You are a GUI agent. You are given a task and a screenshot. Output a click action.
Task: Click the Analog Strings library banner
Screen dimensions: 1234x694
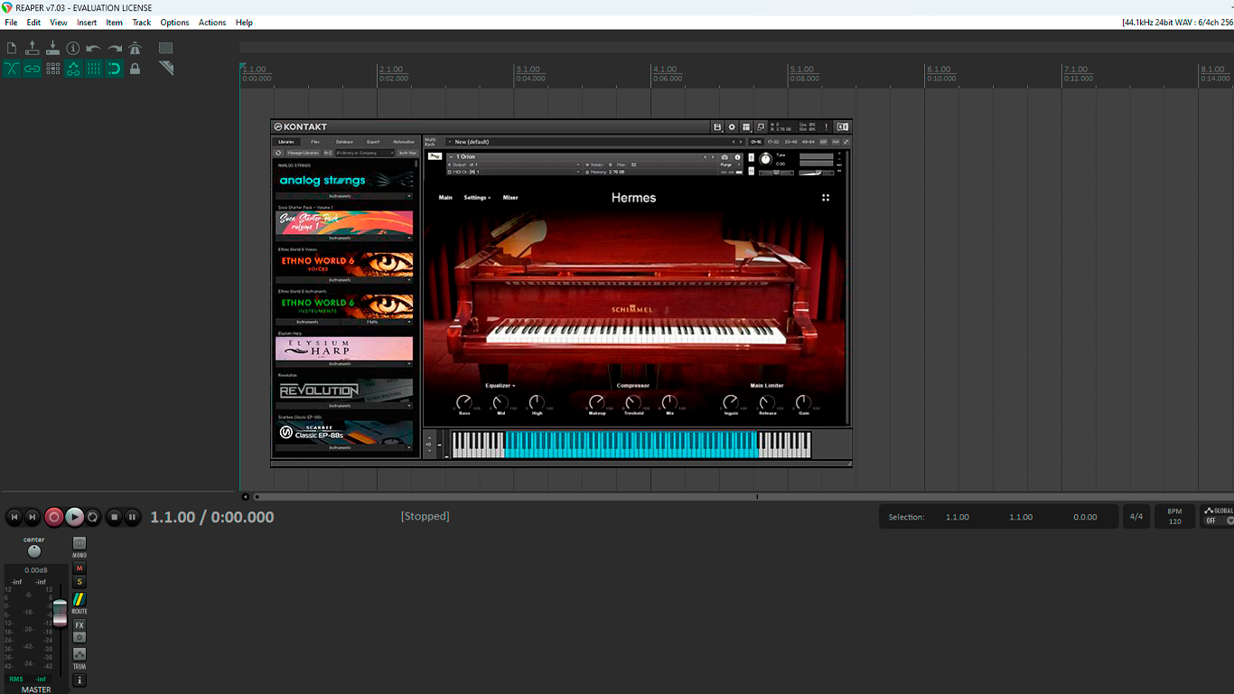point(345,181)
